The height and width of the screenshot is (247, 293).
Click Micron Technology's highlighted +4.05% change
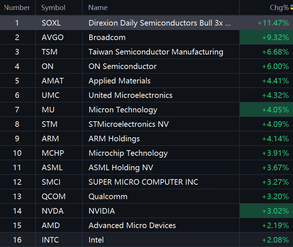click(x=266, y=110)
